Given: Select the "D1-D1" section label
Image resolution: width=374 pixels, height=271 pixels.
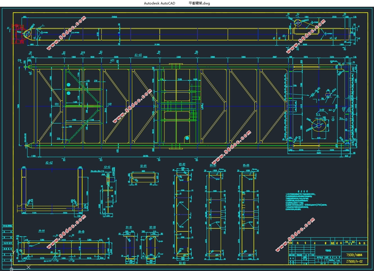Looking at the screenshot, I should tap(129, 227).
